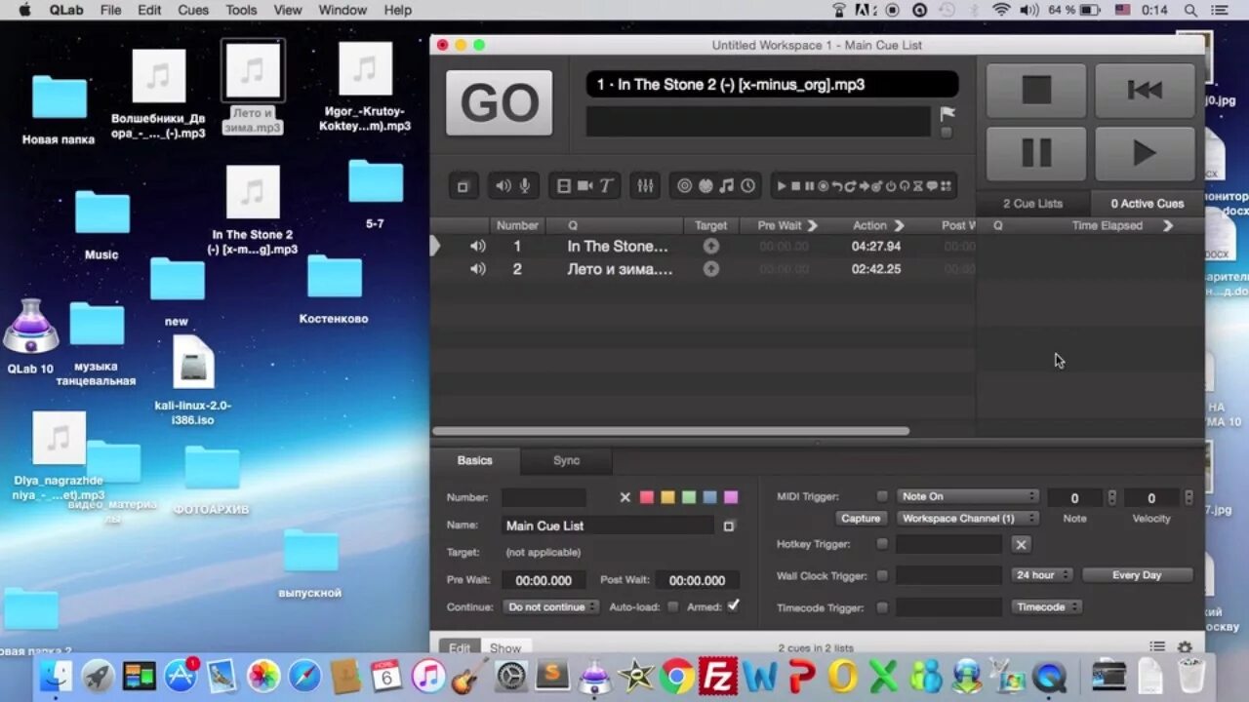Enable the Timecode Trigger checkbox

tap(882, 607)
